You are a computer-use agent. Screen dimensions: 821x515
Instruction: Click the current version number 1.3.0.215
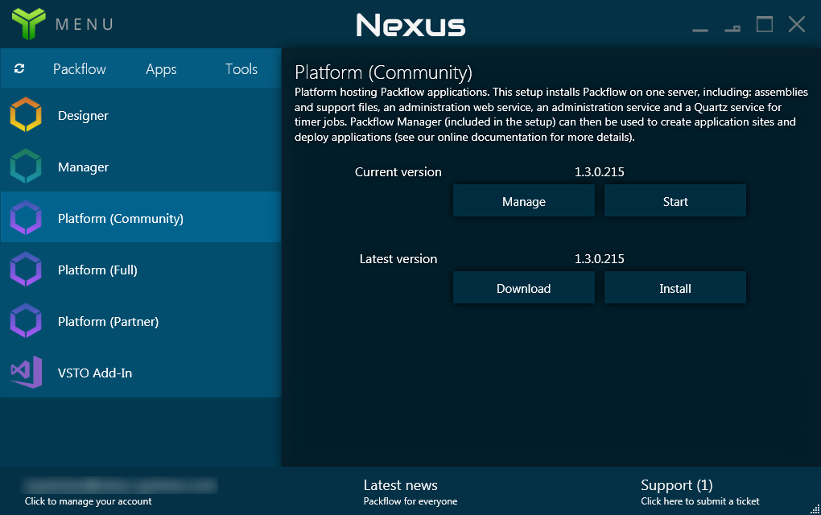tap(600, 171)
